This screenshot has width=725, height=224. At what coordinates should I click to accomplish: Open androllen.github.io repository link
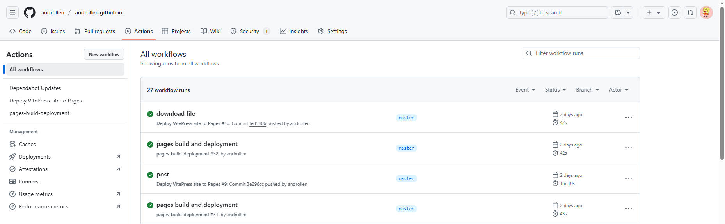point(99,12)
